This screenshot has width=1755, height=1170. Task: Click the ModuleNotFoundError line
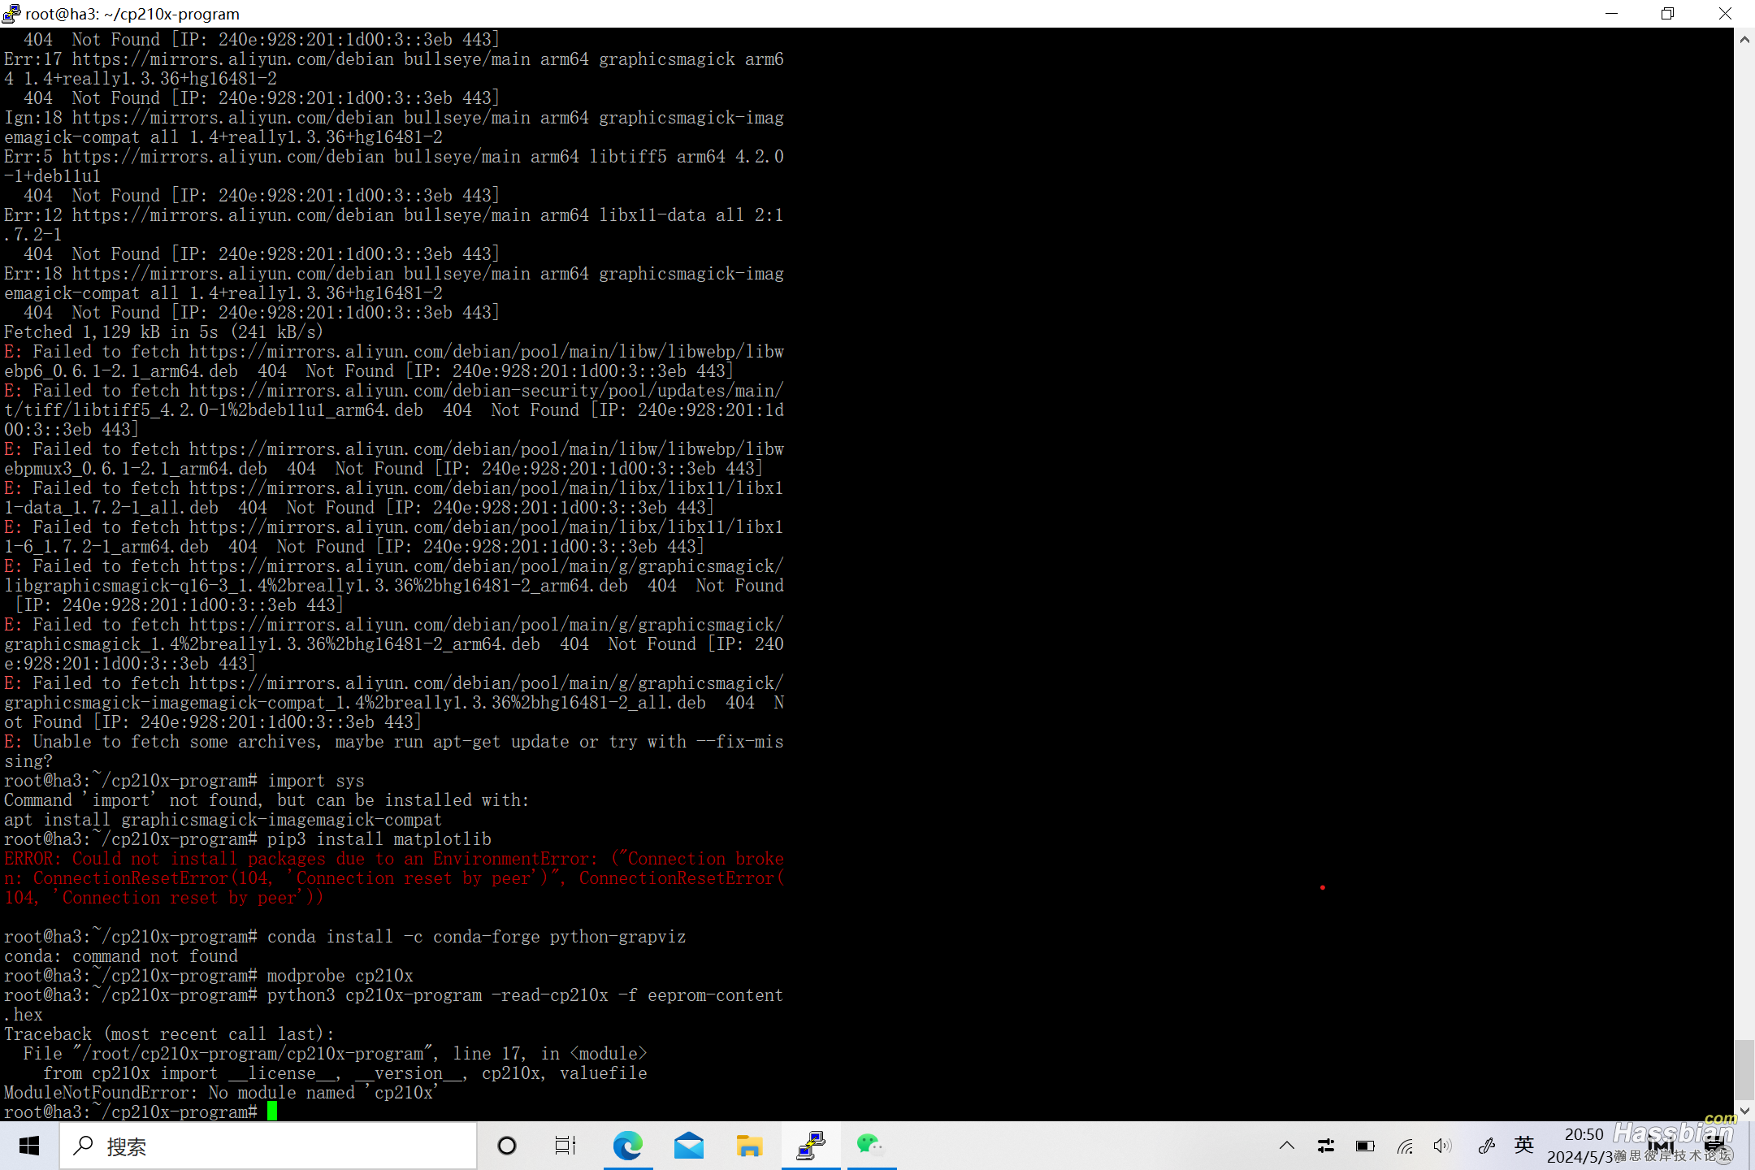tap(221, 1093)
